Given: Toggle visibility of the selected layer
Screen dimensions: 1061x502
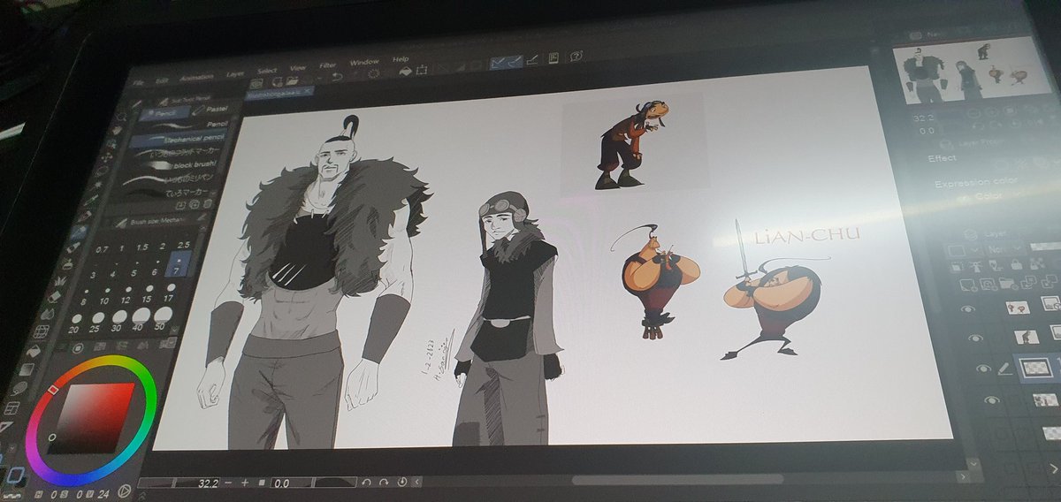Looking at the screenshot, I should coord(982,369).
